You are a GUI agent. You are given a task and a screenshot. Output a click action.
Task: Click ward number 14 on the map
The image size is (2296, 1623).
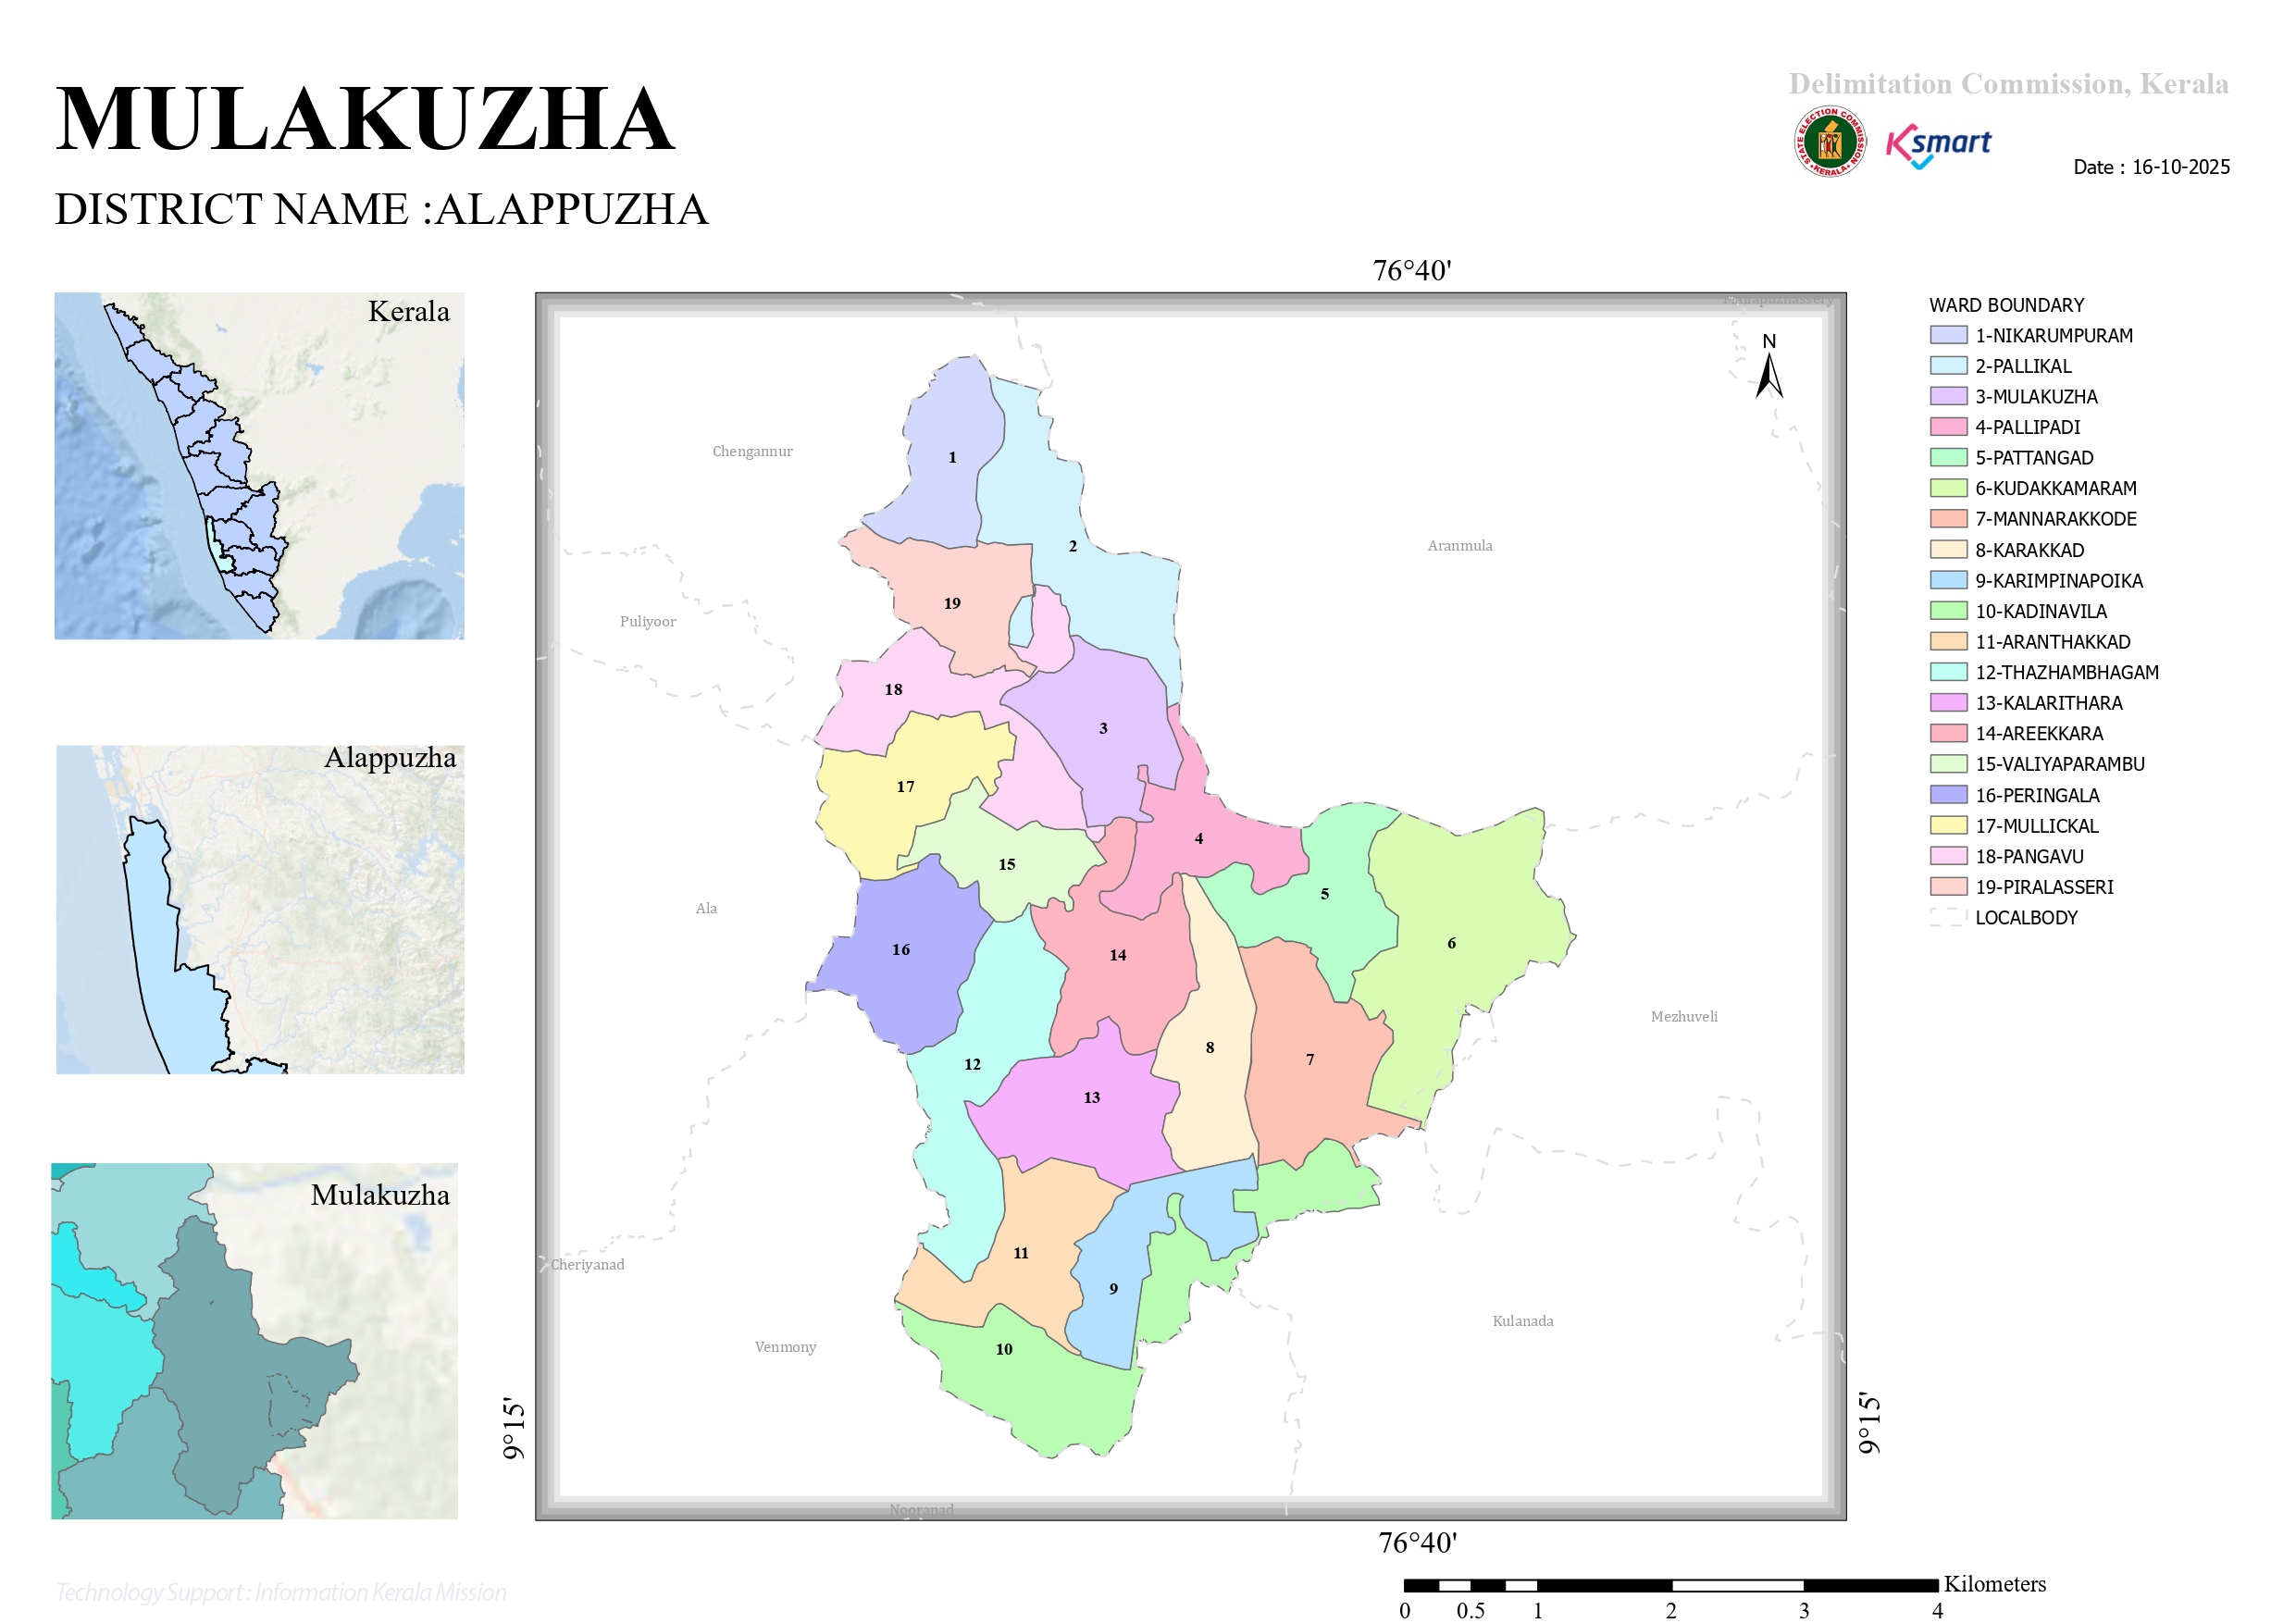[x=1117, y=954]
